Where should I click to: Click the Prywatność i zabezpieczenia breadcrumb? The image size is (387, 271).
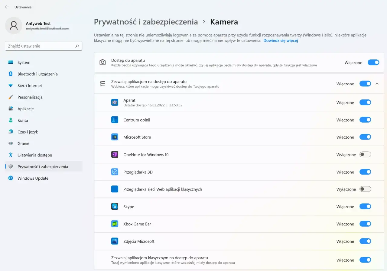146,22
